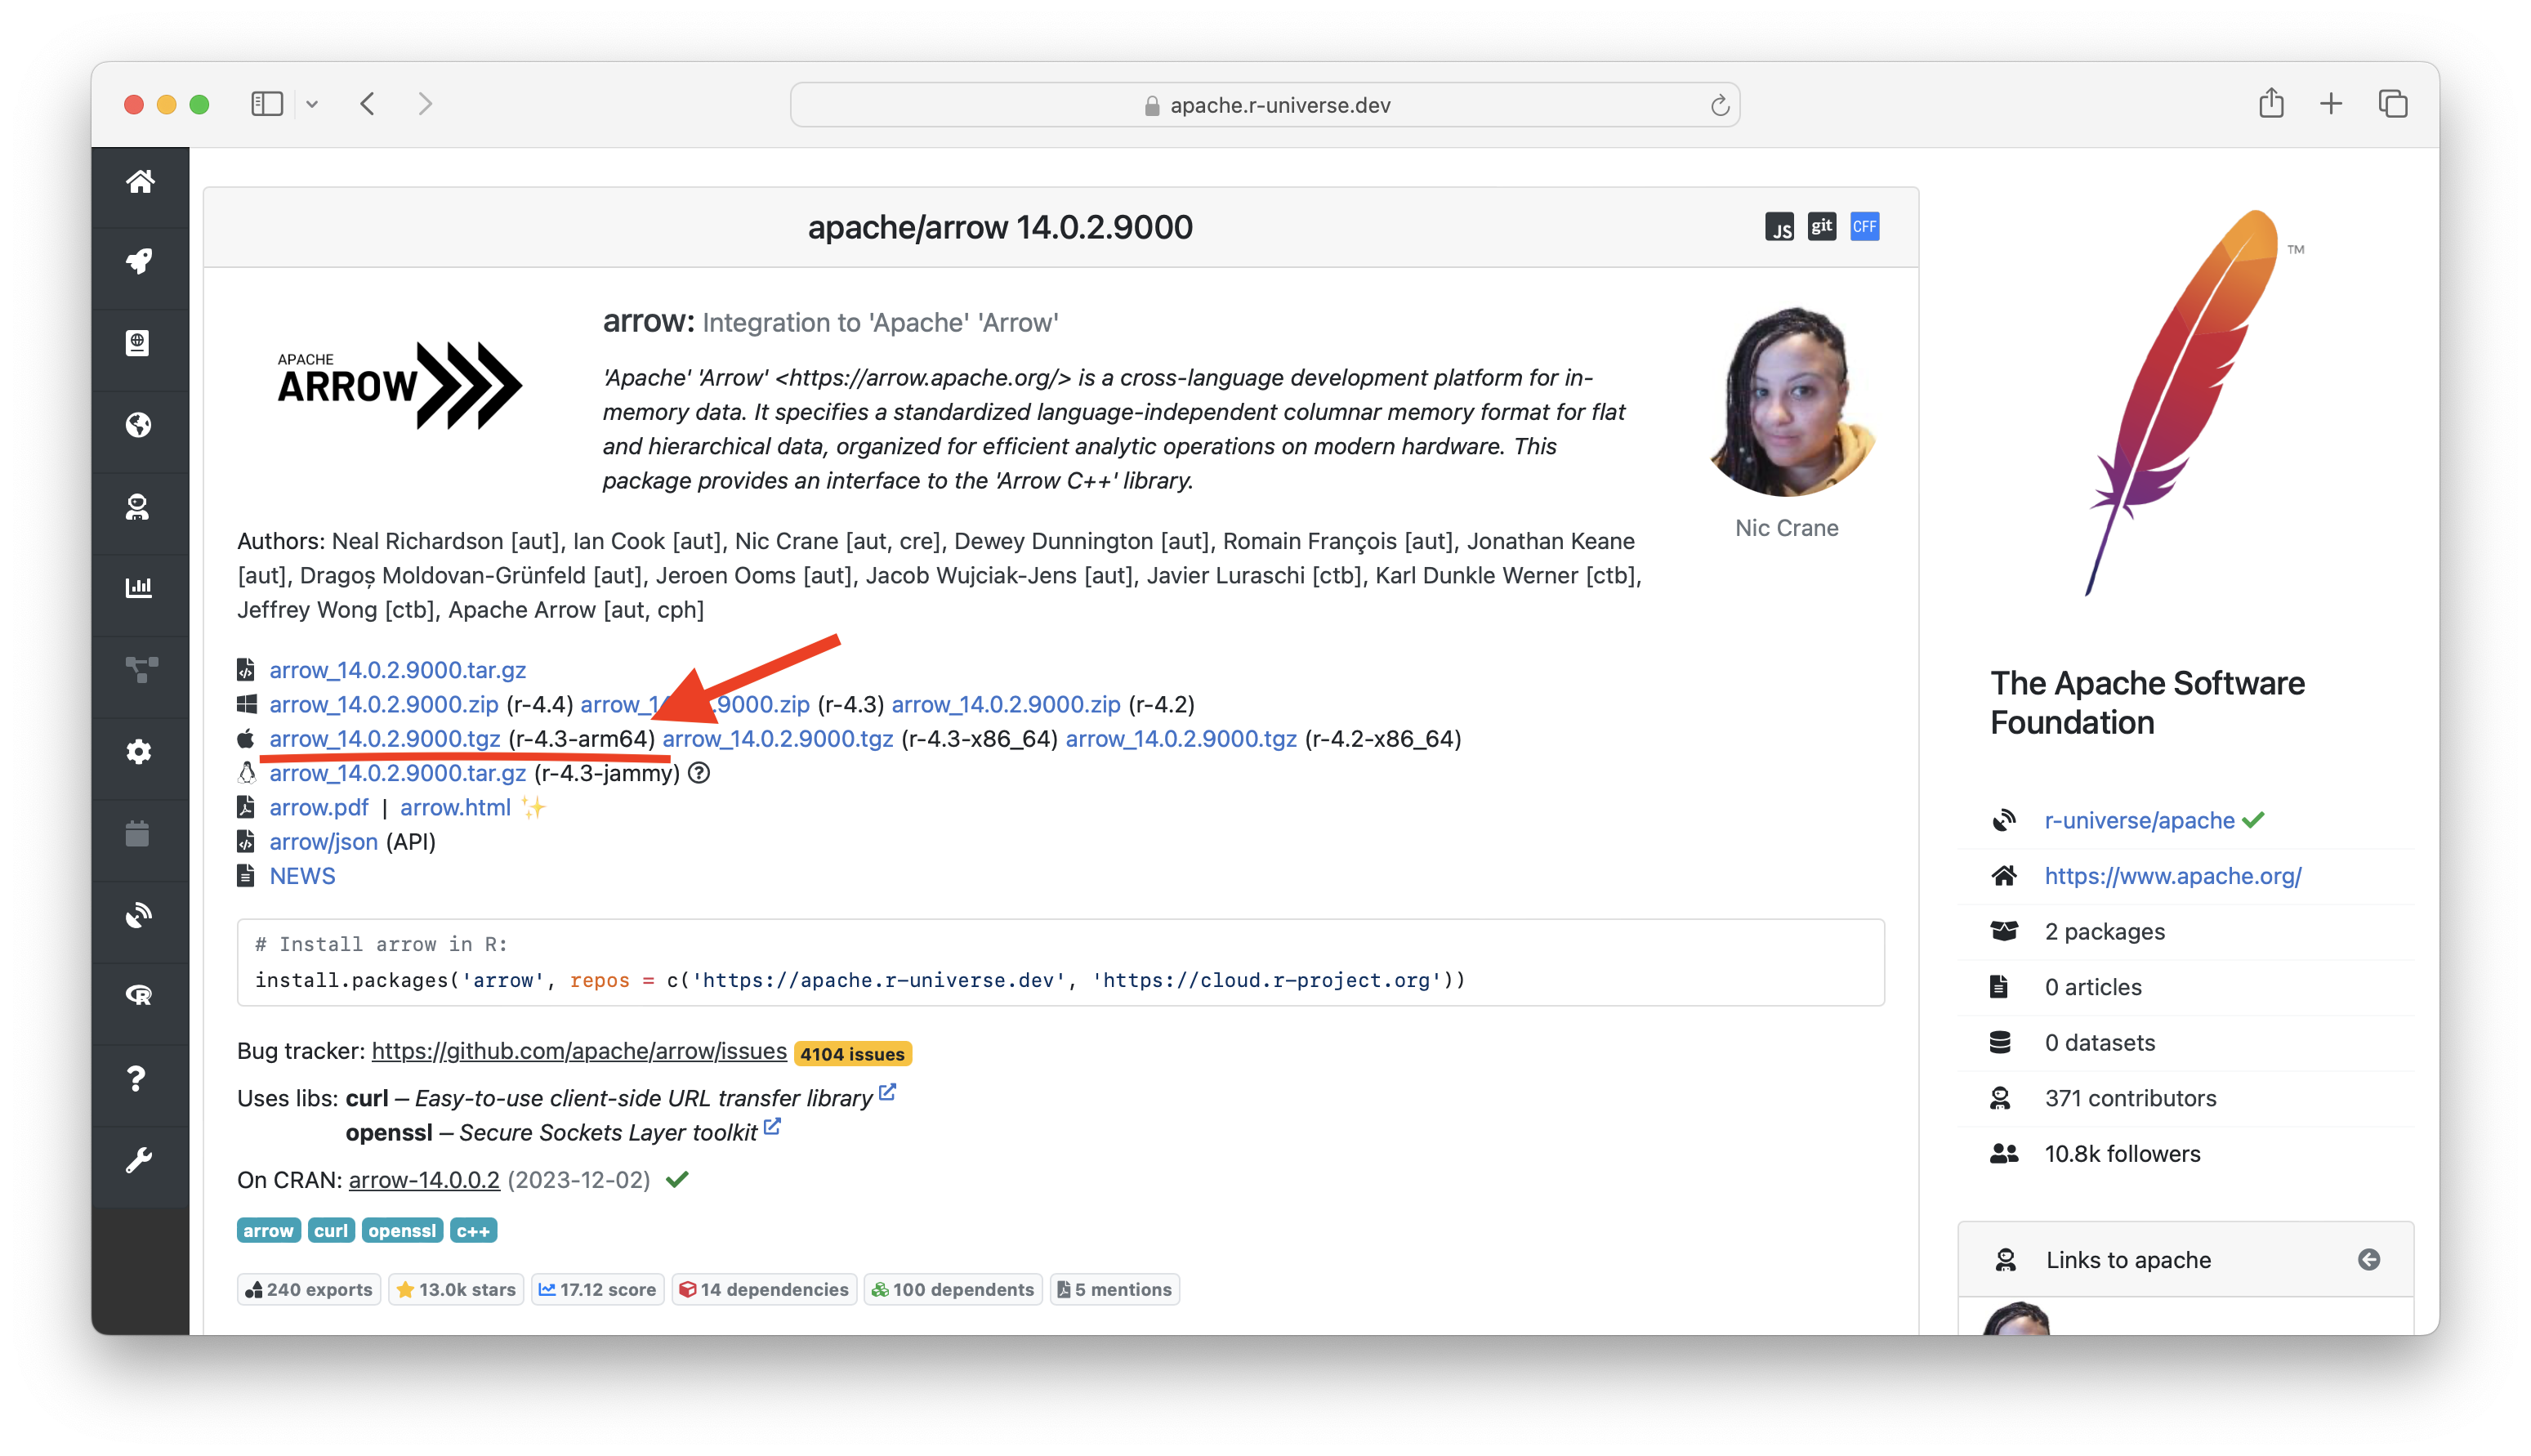Open the JS badge next to the package title
The width and height of the screenshot is (2531, 1456).
click(1779, 227)
